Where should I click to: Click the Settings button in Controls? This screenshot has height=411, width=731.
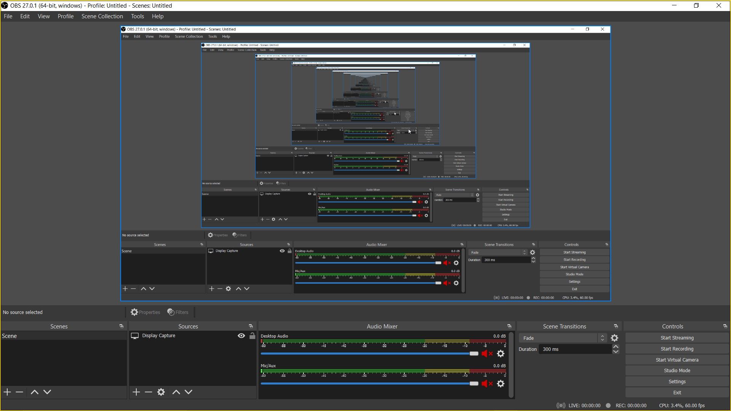tap(677, 381)
